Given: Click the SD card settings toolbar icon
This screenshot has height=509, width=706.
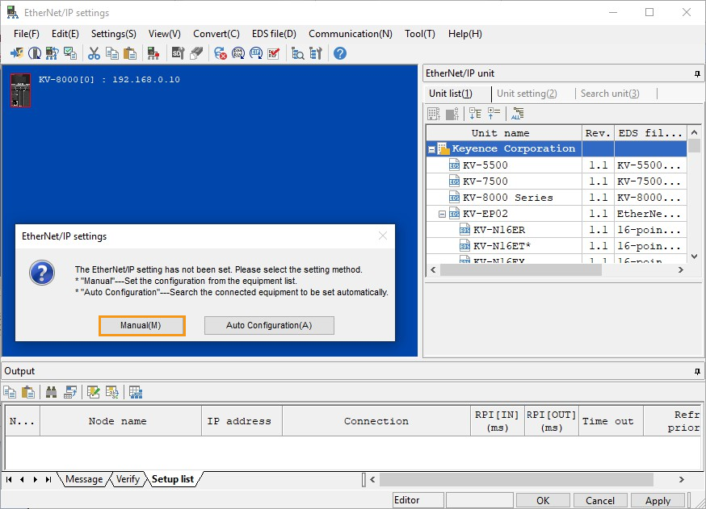Looking at the screenshot, I should (178, 53).
